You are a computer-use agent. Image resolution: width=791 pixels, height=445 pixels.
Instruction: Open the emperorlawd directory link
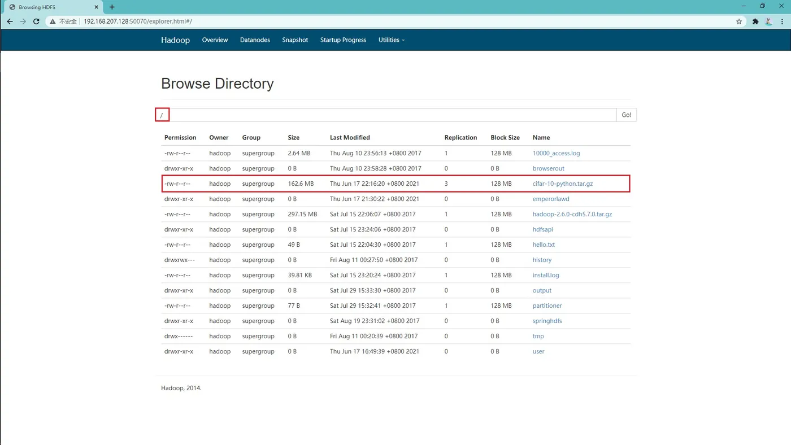[551, 199]
